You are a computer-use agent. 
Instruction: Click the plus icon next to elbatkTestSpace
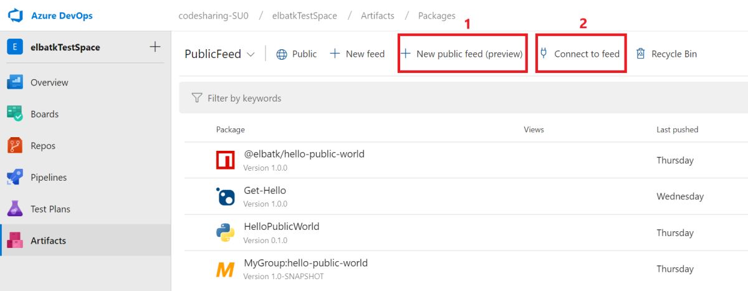coord(155,47)
